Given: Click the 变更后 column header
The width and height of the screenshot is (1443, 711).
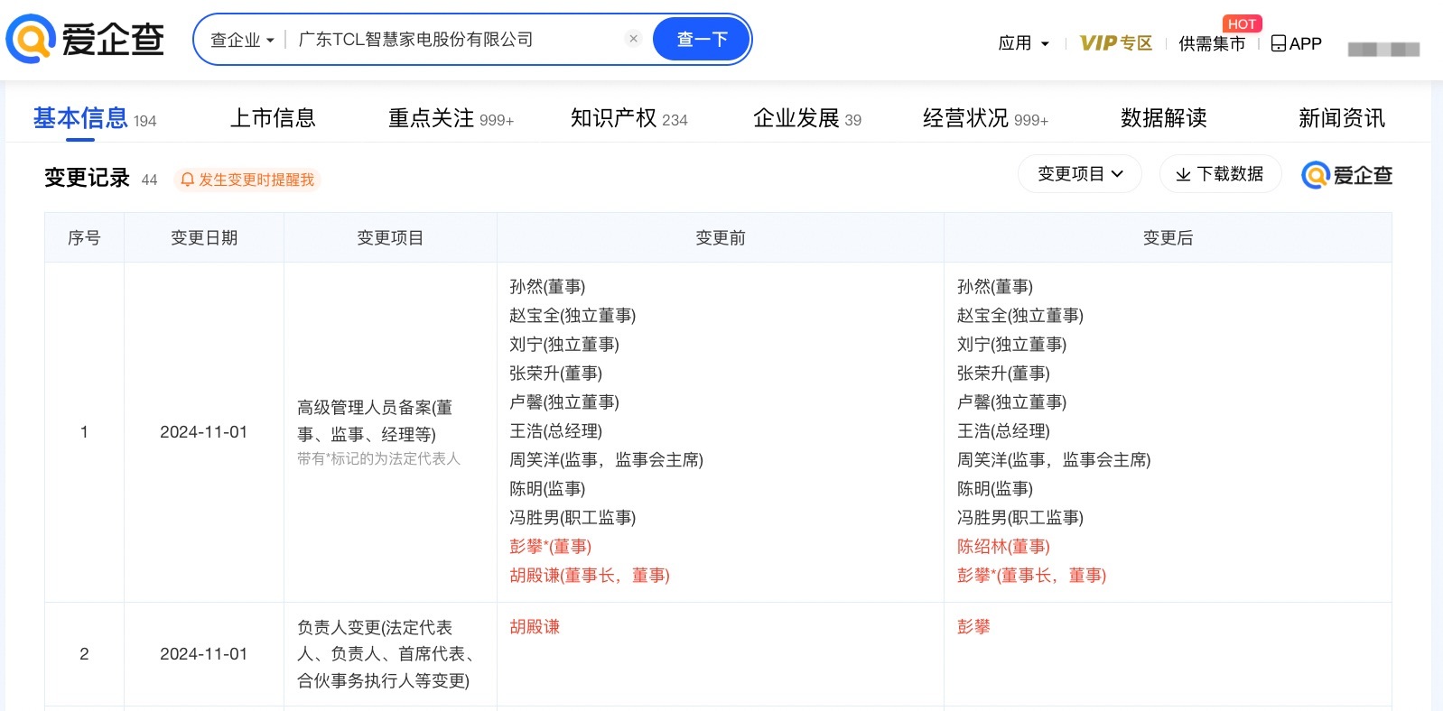Looking at the screenshot, I should pos(1168,238).
